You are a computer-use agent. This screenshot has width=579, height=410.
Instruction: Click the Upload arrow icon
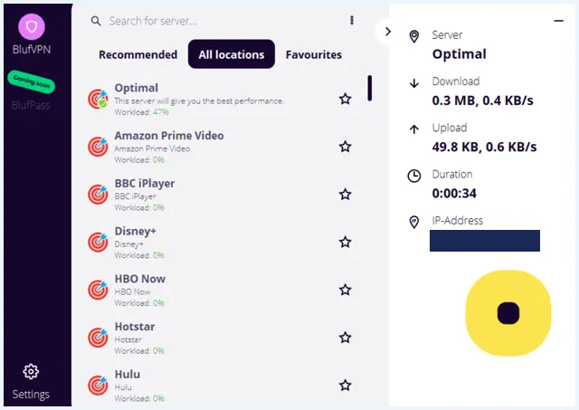point(414,129)
